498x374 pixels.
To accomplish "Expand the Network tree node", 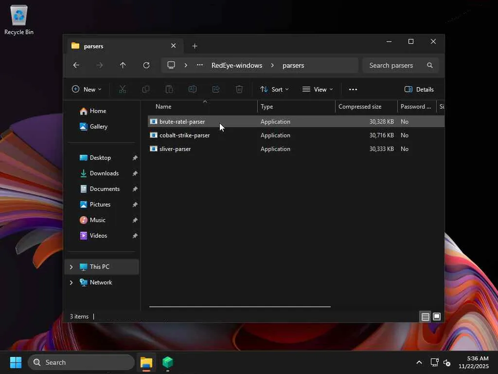I will pos(71,282).
